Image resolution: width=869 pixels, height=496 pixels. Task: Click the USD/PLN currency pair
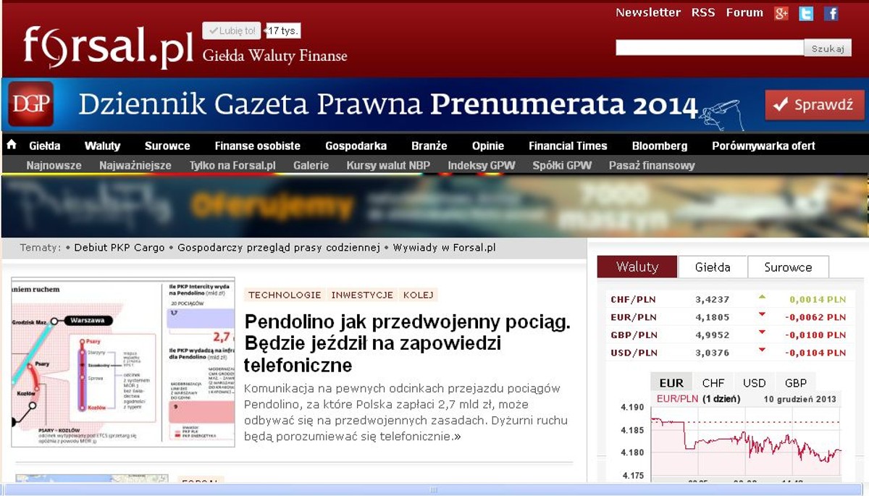tap(634, 353)
